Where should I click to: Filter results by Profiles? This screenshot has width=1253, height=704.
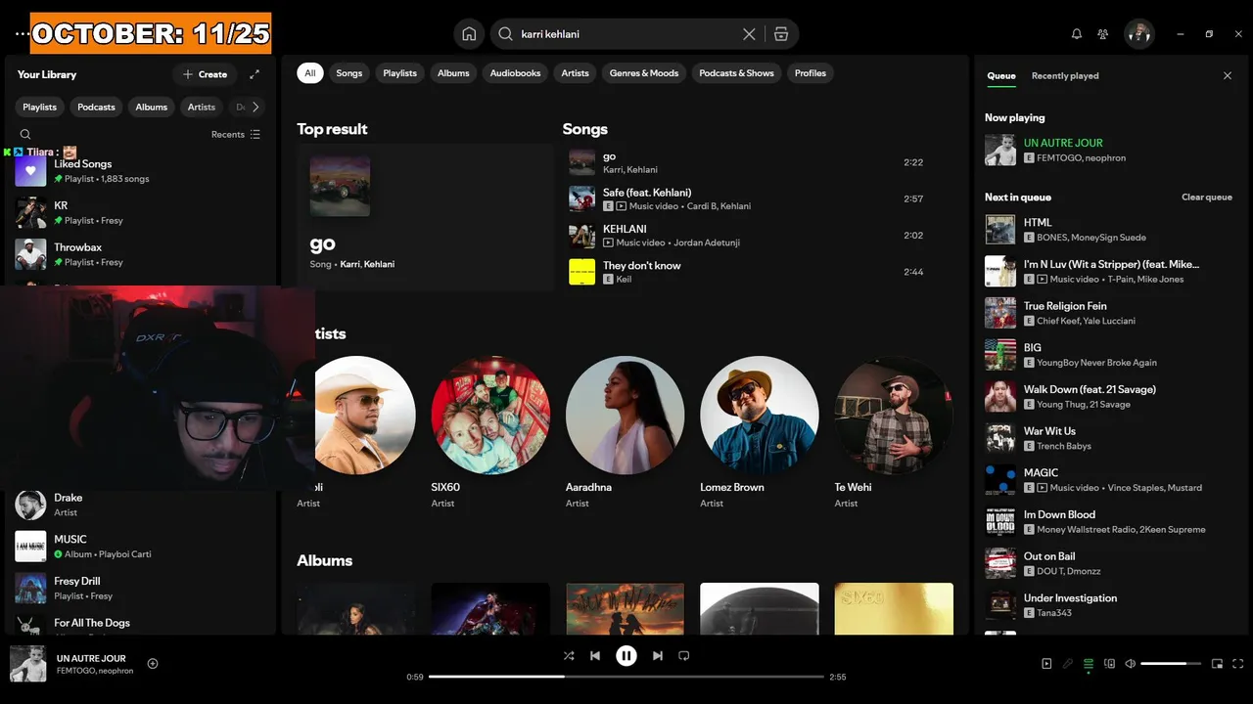(811, 73)
